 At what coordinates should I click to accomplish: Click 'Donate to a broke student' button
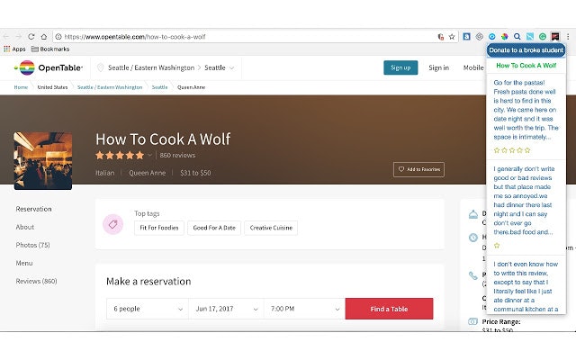(x=526, y=50)
